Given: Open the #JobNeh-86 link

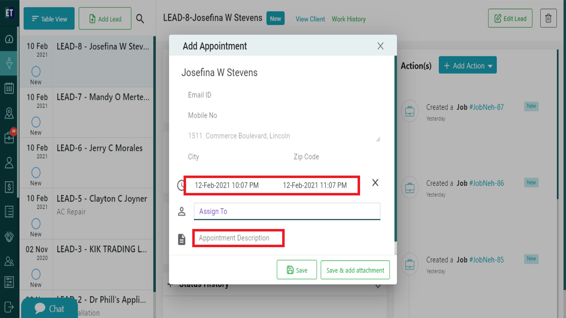Looking at the screenshot, I should click(x=486, y=183).
